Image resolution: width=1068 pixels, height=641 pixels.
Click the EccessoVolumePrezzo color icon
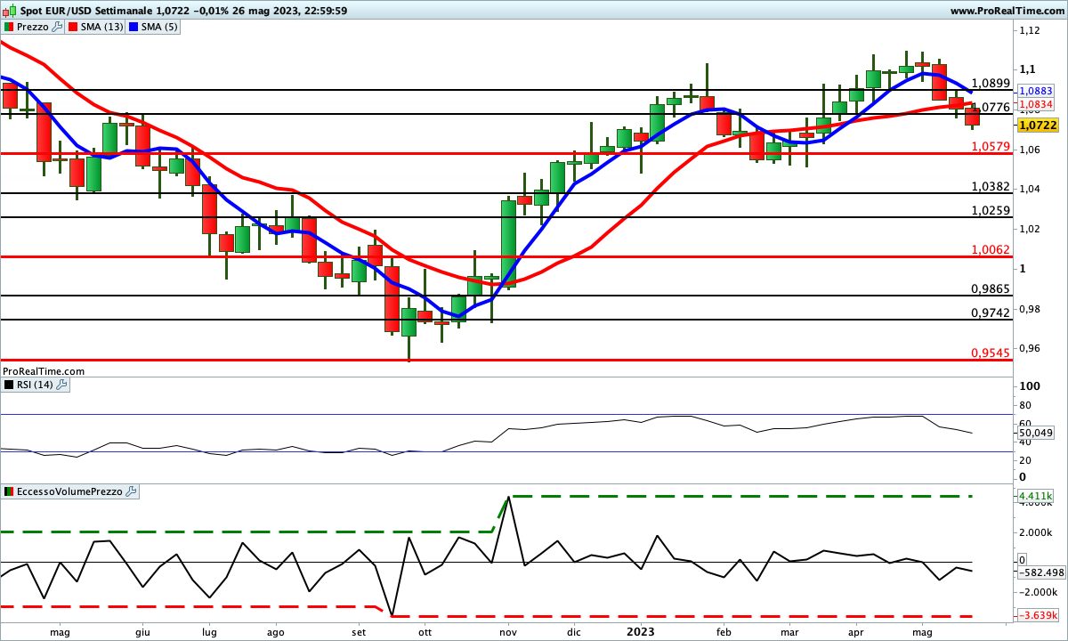[9, 491]
